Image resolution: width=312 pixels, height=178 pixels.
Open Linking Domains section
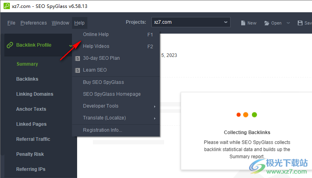(x=35, y=94)
